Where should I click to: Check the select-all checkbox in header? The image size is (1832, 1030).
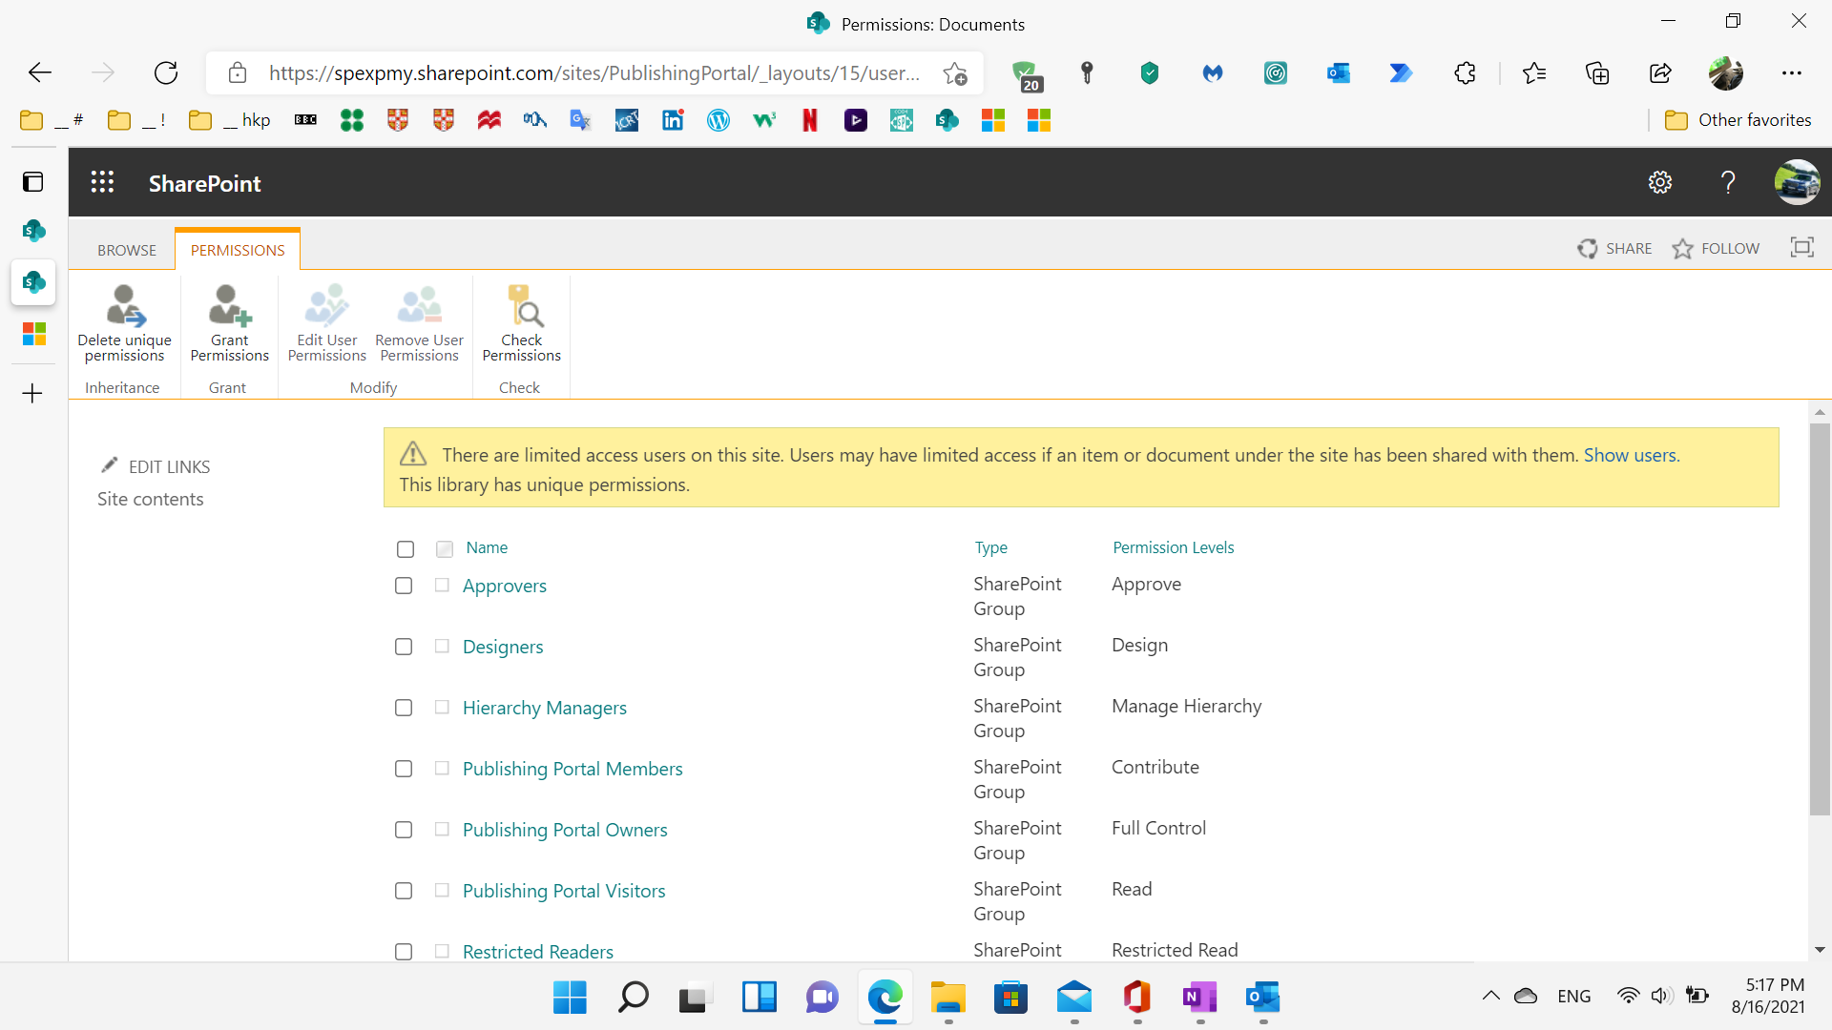tap(406, 549)
